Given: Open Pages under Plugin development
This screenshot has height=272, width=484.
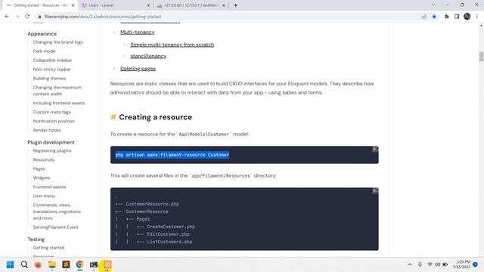Looking at the screenshot, I should pyautogui.click(x=39, y=168).
